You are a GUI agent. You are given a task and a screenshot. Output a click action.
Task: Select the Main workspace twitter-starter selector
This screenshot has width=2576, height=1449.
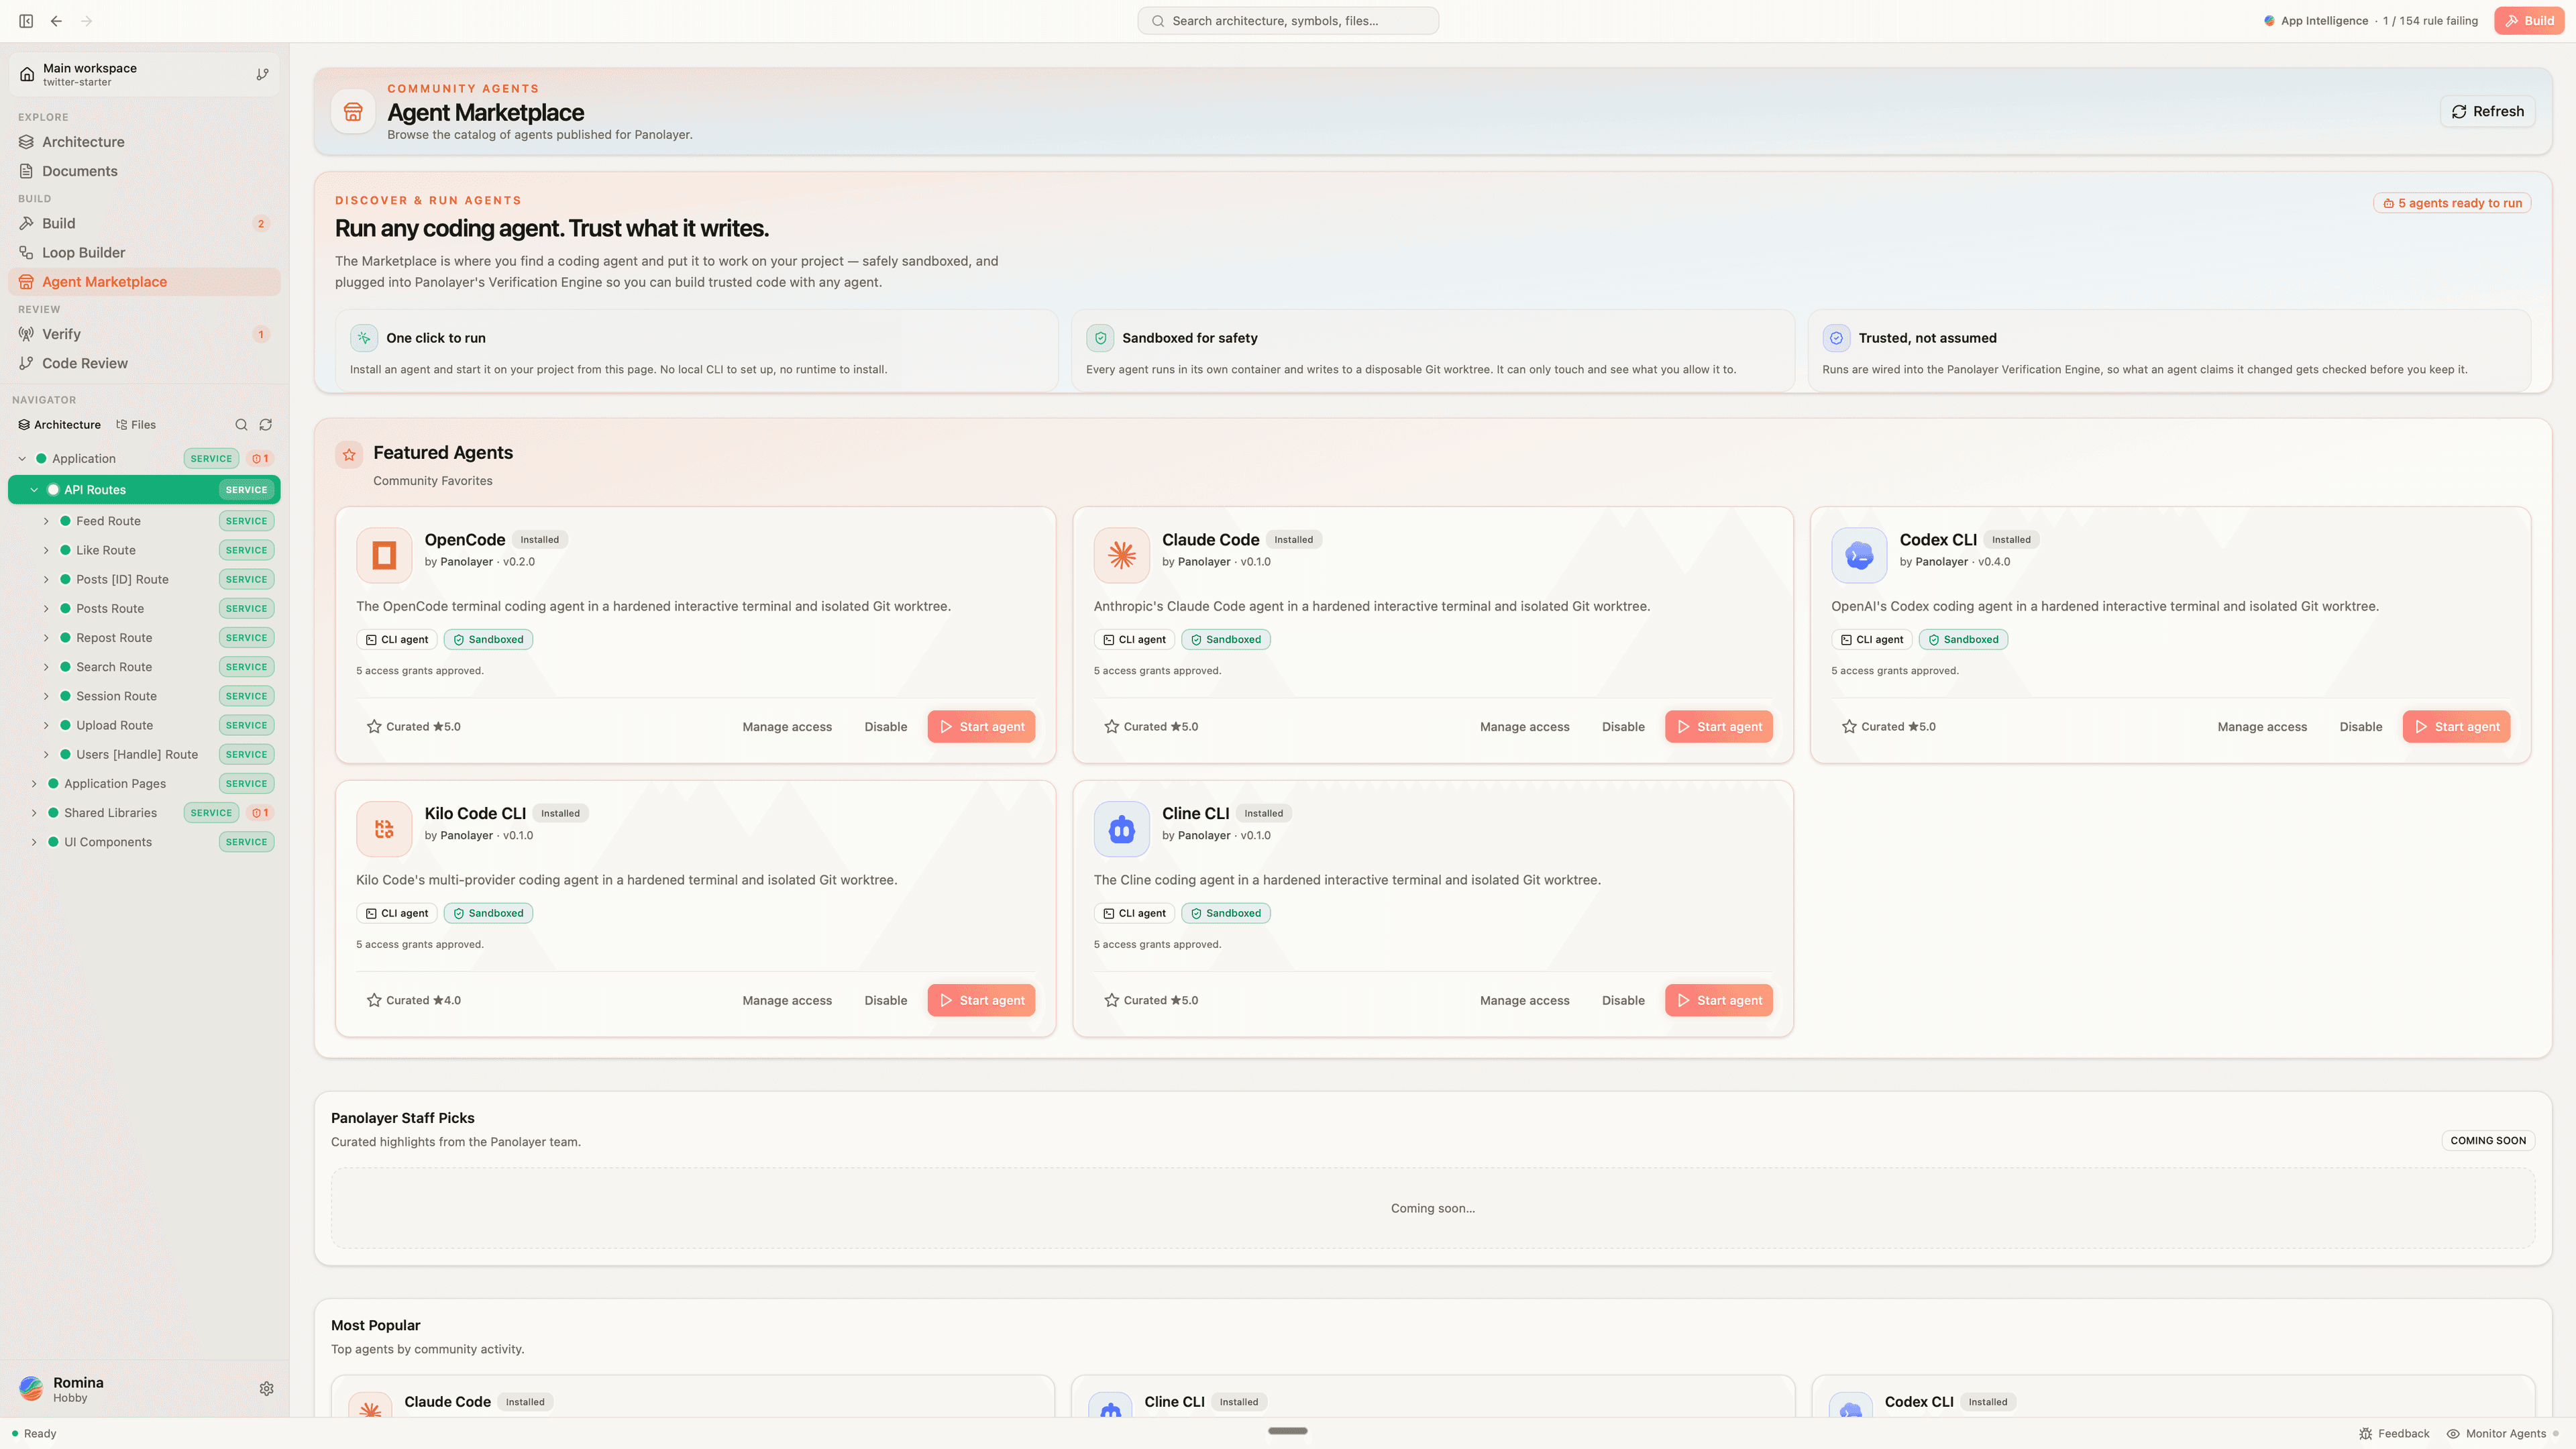click(x=144, y=75)
